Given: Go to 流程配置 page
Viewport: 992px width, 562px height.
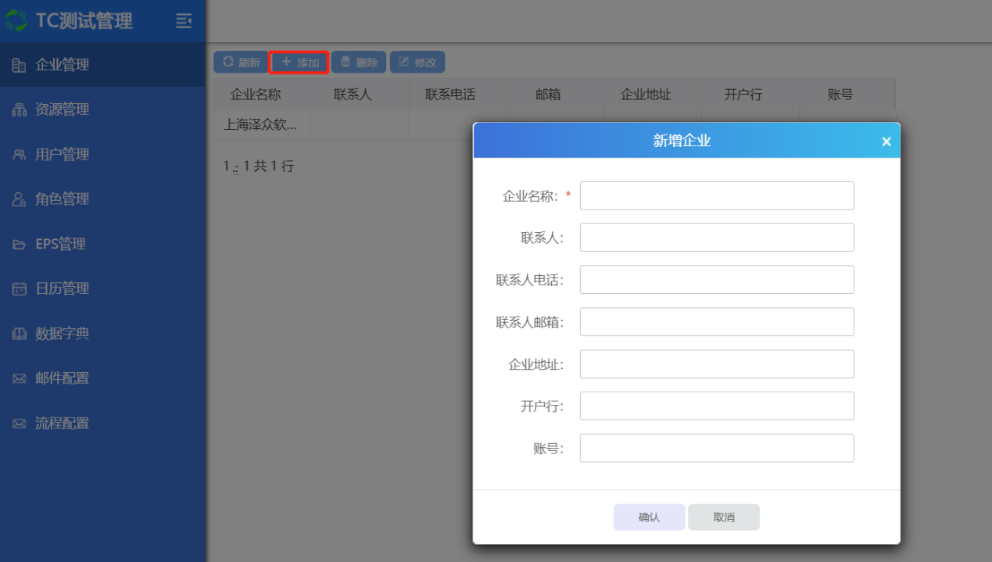Looking at the screenshot, I should pyautogui.click(x=63, y=424).
